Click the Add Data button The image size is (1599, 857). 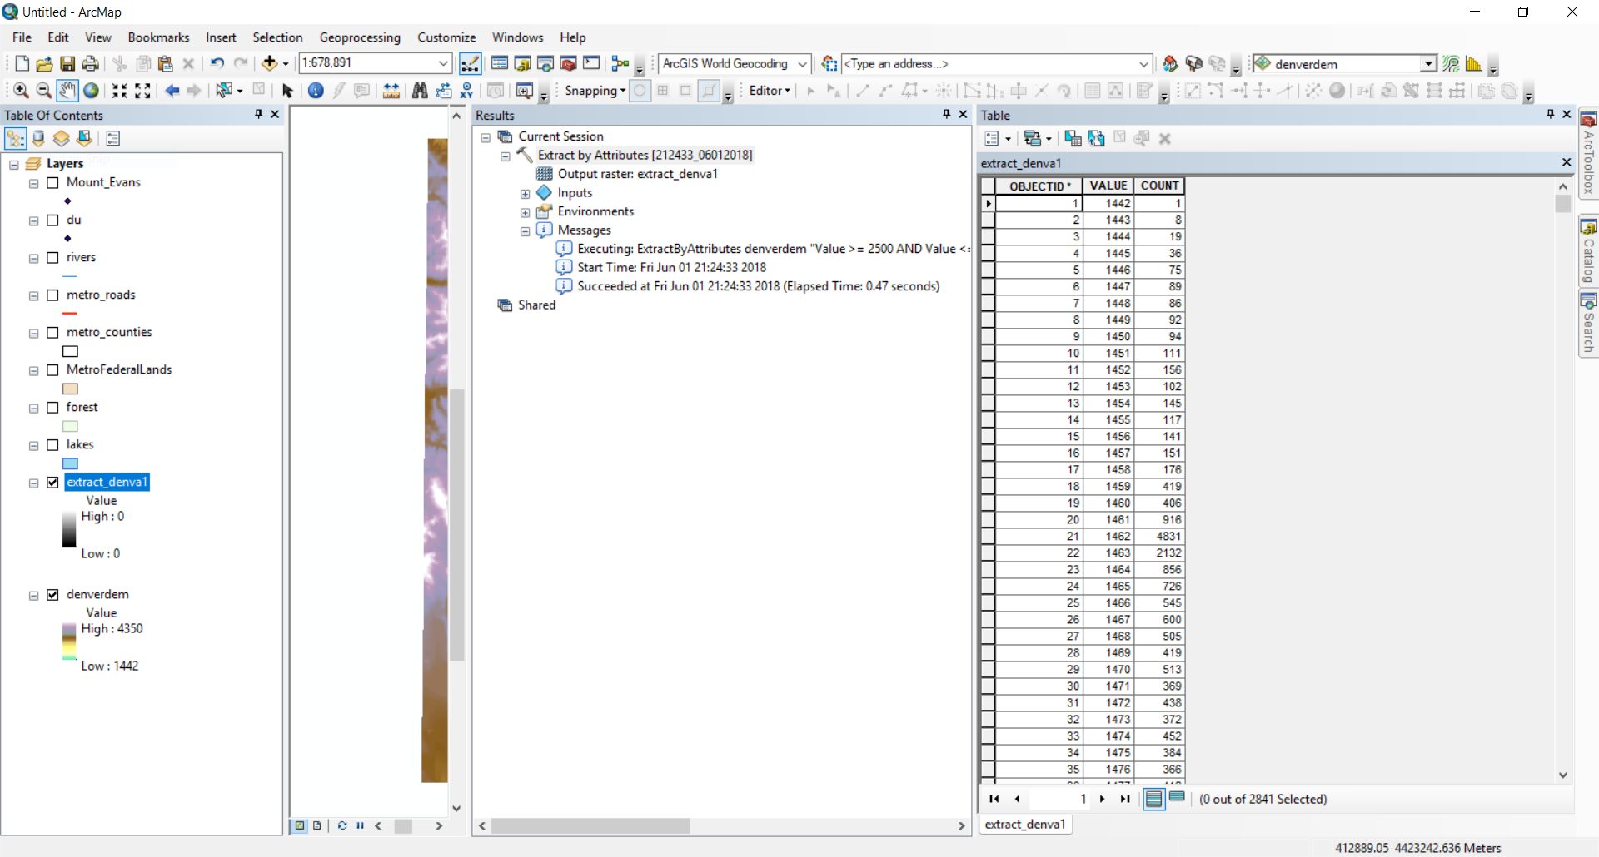pos(269,63)
